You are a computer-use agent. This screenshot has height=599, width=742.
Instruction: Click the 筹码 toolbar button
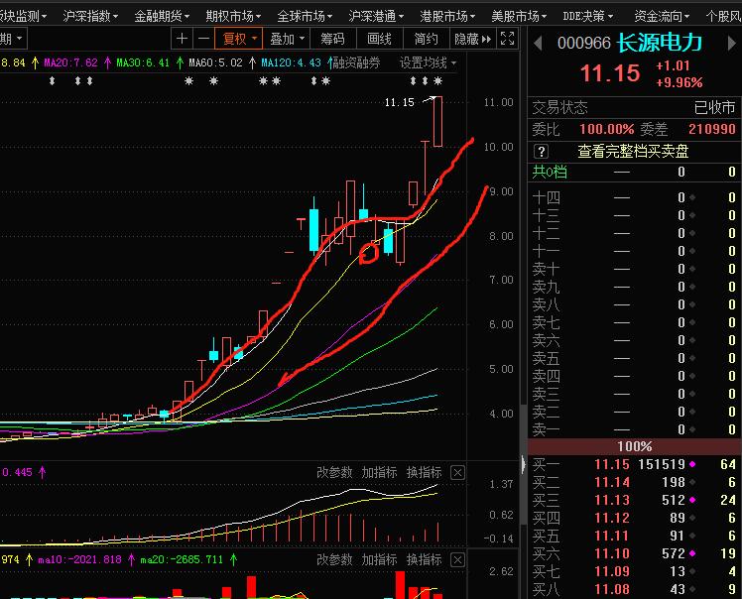click(x=332, y=39)
